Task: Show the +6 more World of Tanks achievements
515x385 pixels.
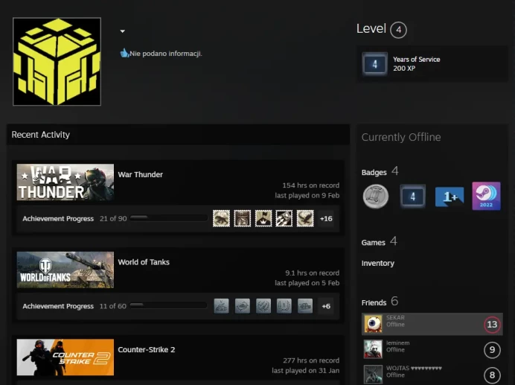Action: (x=326, y=306)
